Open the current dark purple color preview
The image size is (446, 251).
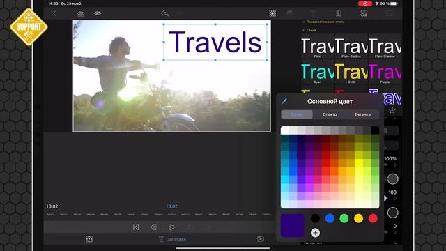tap(293, 226)
